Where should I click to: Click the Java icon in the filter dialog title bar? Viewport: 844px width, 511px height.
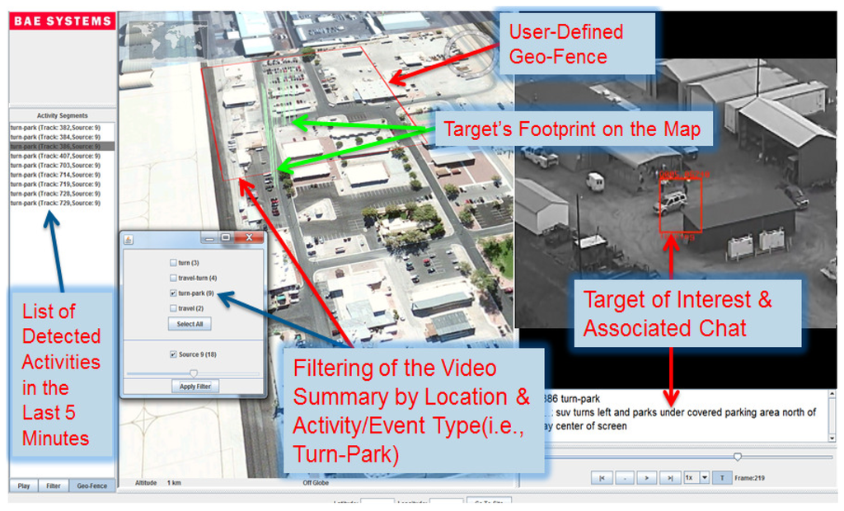click(129, 240)
